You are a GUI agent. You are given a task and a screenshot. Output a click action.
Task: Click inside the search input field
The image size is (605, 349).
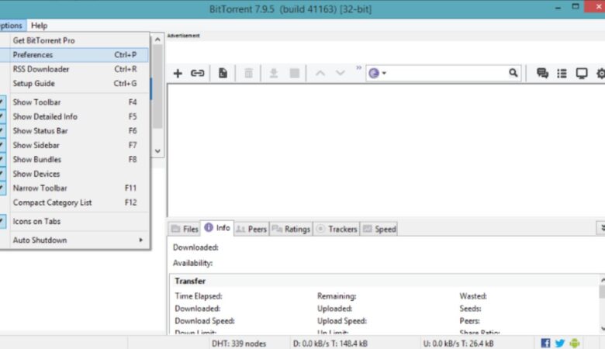(446, 73)
